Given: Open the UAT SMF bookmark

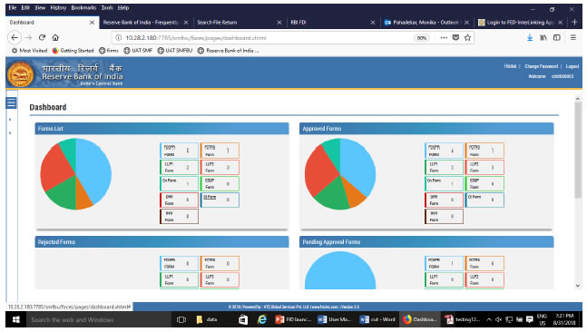Looking at the screenshot, I should [x=138, y=50].
